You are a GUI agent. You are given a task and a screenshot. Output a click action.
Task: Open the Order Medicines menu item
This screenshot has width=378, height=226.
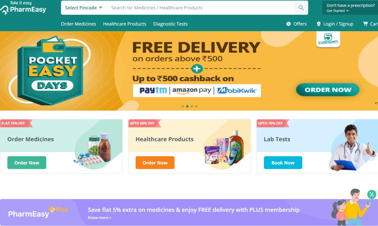click(78, 24)
